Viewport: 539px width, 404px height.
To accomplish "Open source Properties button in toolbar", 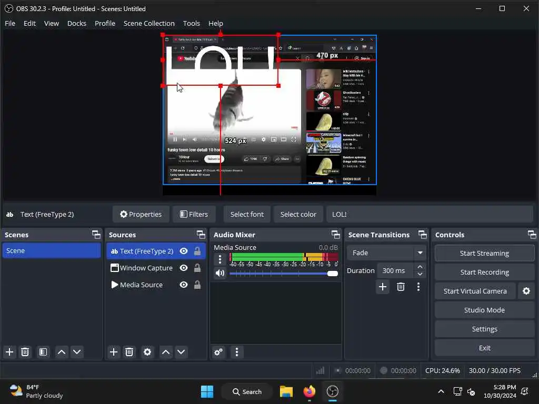I will coord(141,215).
